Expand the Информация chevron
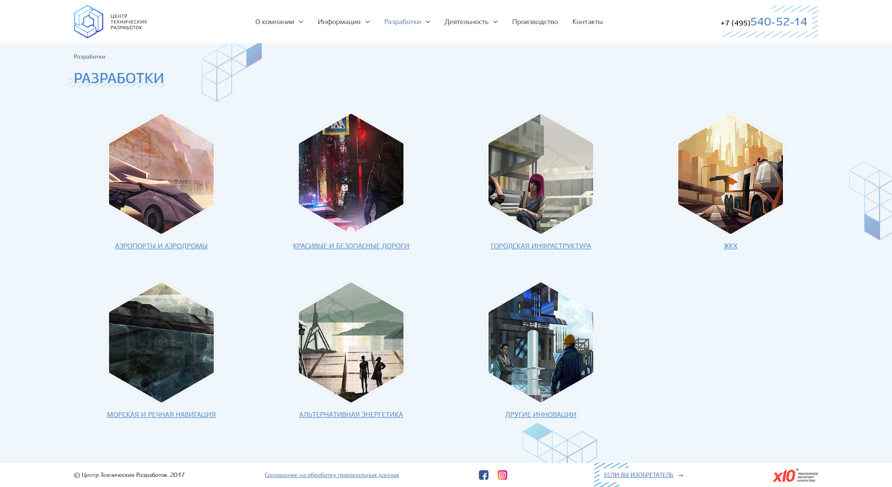Viewport: 892px width, 487px height. 368,22
